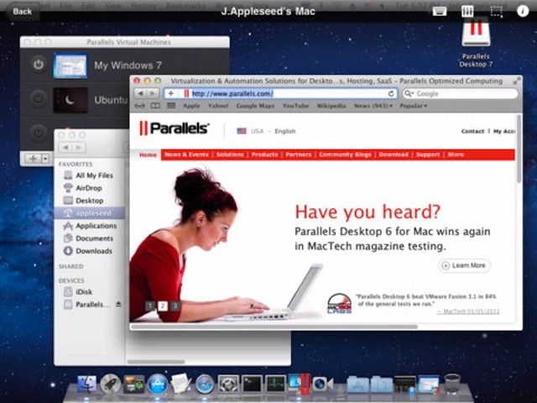Open the My Windows 7 VM thumbnail

[70, 65]
